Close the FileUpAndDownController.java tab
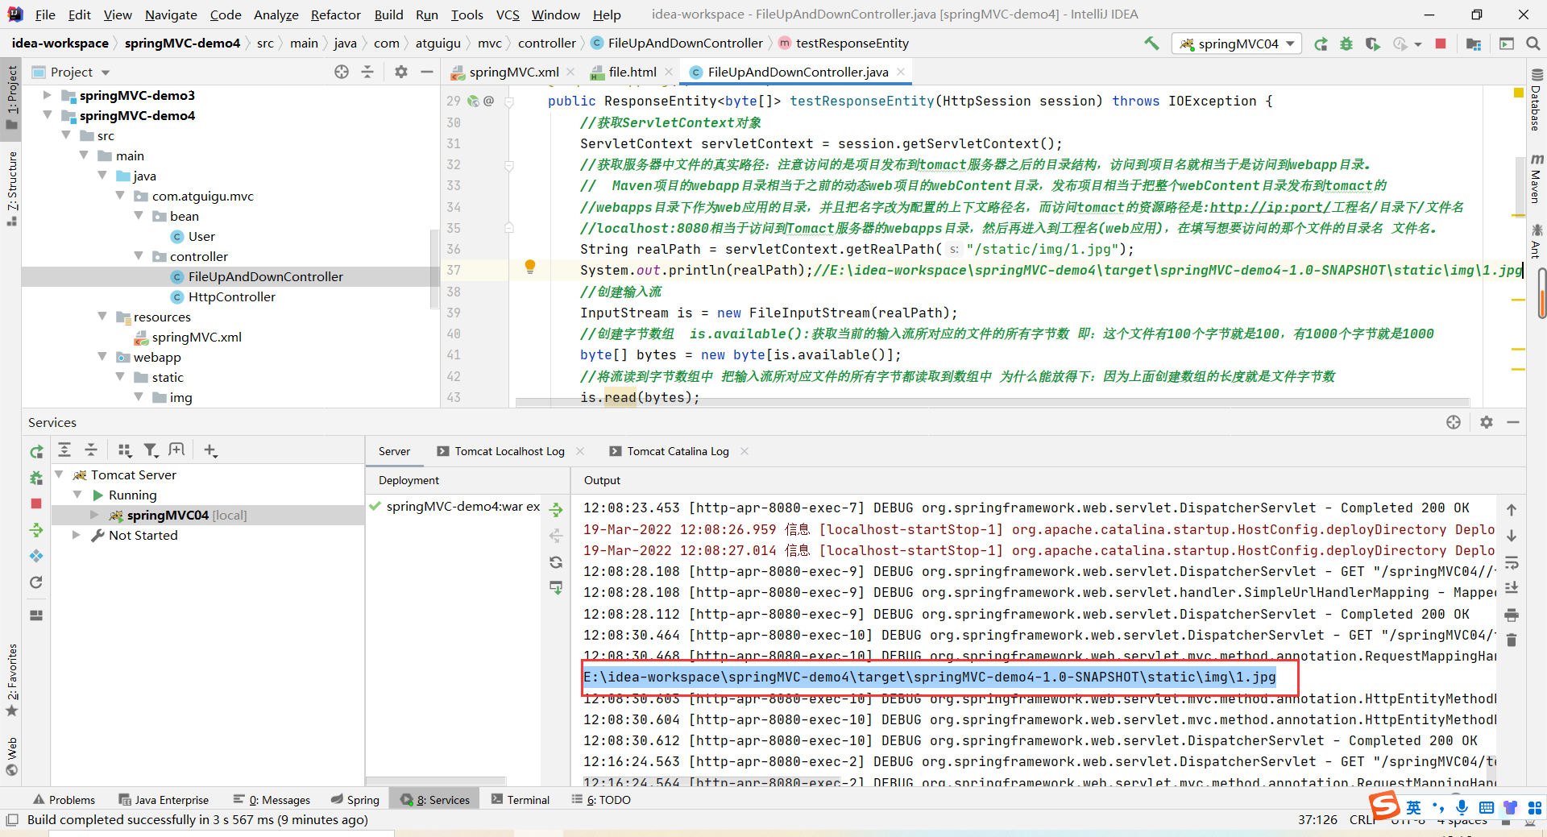Screen dimensions: 1547x837 point(901,72)
